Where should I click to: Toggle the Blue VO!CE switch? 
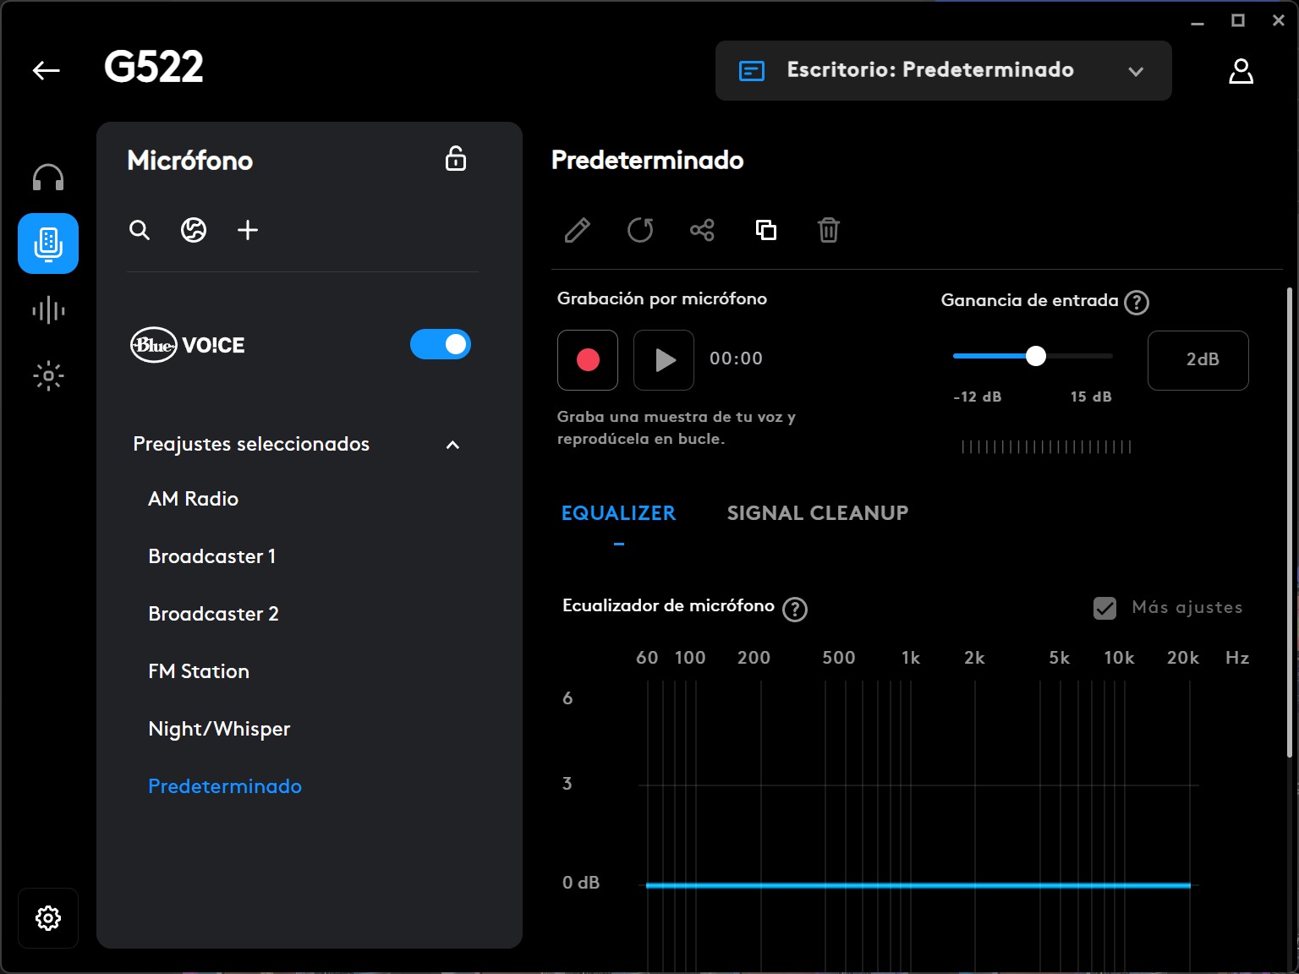click(x=441, y=344)
